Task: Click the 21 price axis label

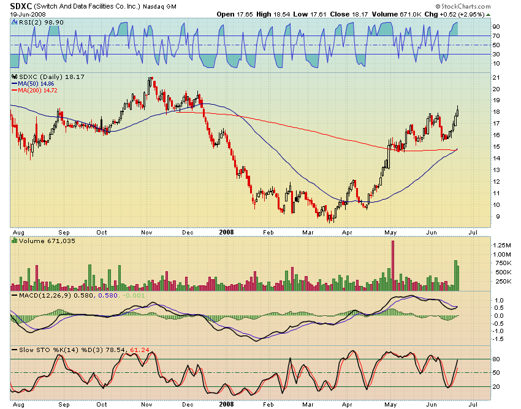Action: point(496,77)
